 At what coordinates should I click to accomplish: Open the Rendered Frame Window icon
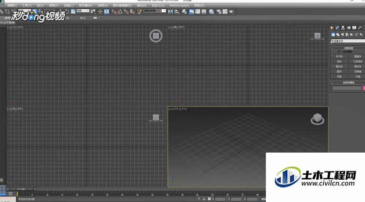pos(225,11)
